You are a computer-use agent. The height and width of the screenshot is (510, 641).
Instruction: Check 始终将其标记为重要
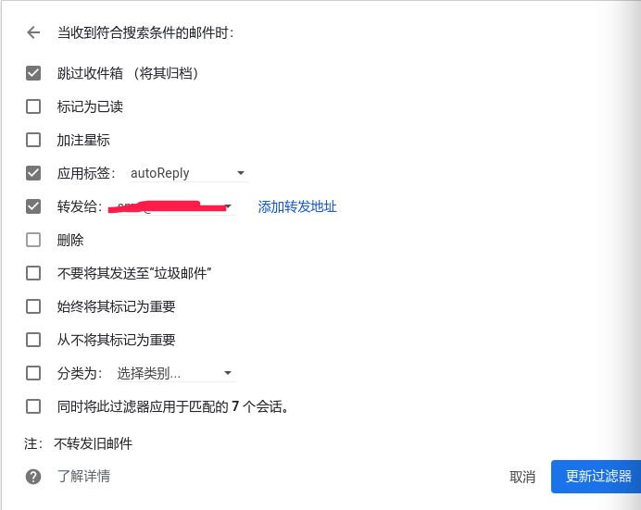click(x=33, y=306)
